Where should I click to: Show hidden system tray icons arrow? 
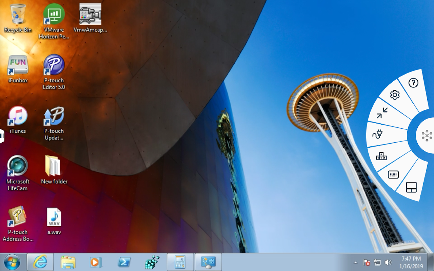tap(355, 263)
